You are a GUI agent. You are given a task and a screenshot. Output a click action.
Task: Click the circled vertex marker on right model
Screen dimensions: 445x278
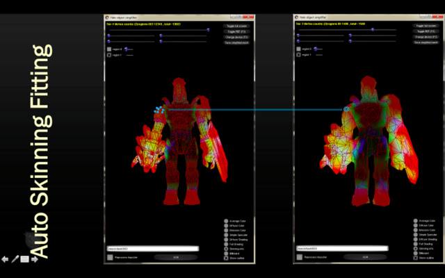pyautogui.click(x=346, y=109)
